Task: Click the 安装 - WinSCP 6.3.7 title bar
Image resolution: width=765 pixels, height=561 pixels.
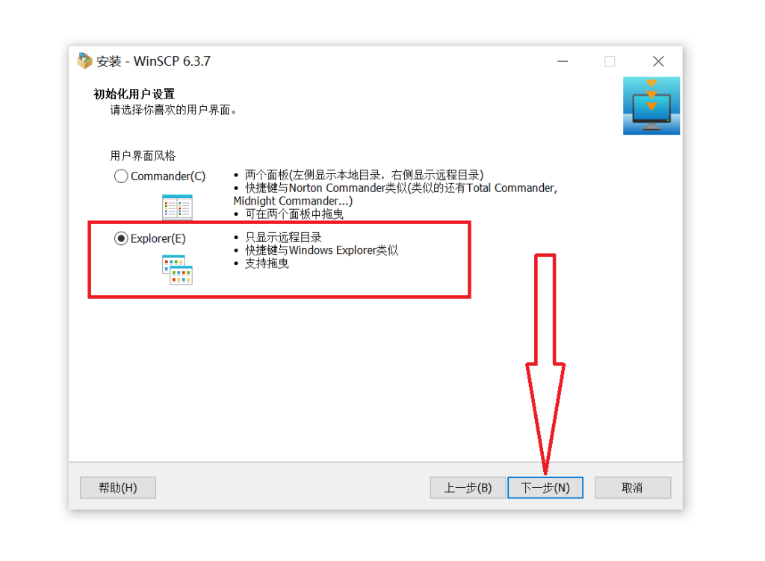Action: [154, 61]
